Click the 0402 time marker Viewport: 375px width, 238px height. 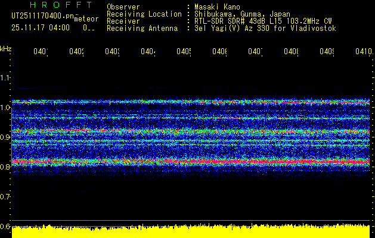[x=76, y=52]
